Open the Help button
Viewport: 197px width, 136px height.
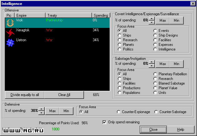point(181,129)
